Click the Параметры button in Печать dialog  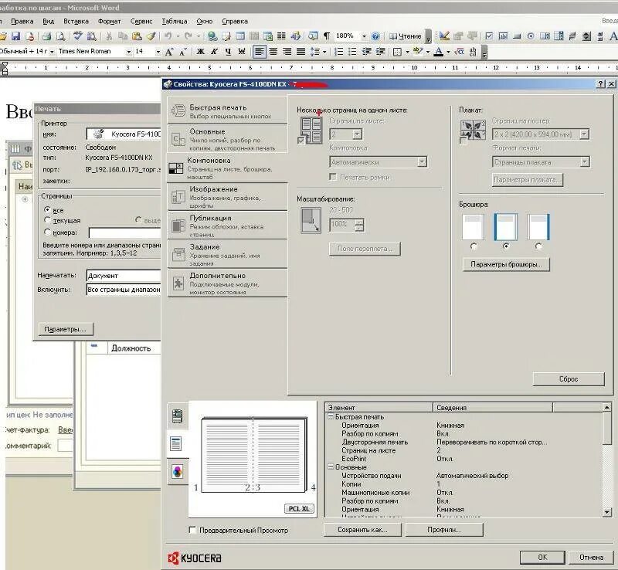pos(66,329)
